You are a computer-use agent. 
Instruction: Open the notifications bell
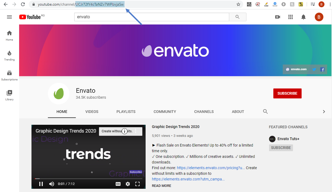click(x=303, y=17)
